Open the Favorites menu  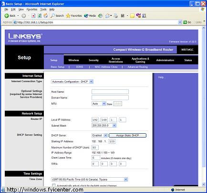pos(32,10)
